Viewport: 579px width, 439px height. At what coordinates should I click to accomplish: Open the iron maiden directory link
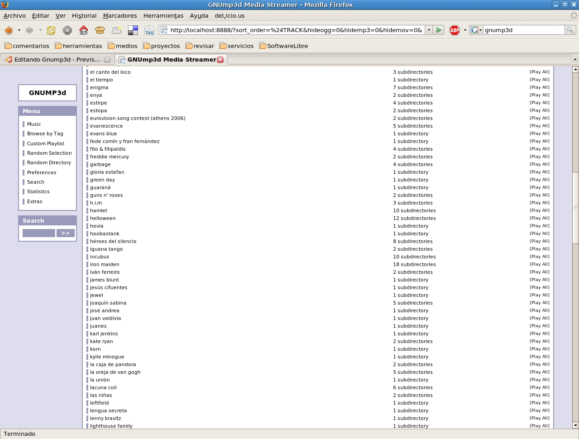[104, 264]
